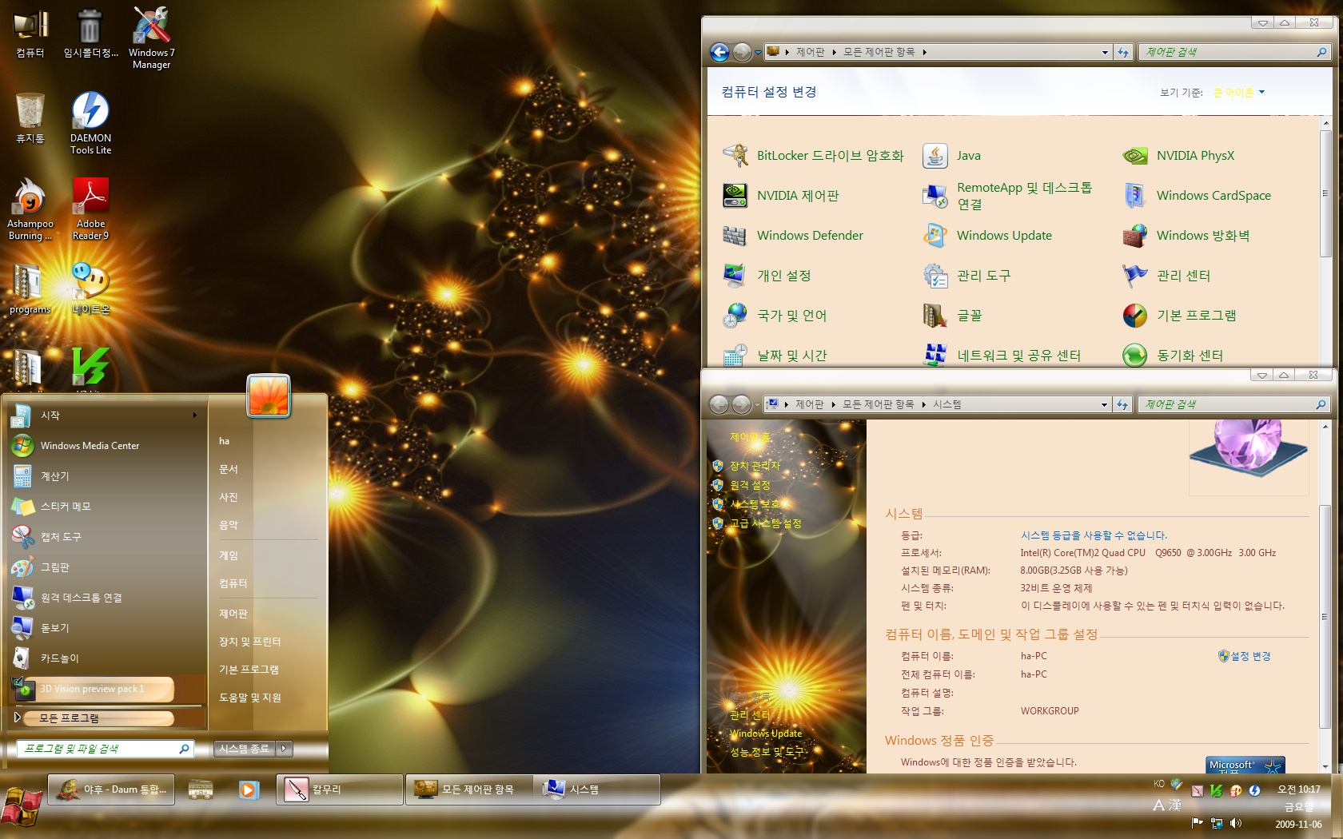Open RemoteApp 및 데스크톱 연결
The image size is (1343, 839).
click(x=1007, y=196)
